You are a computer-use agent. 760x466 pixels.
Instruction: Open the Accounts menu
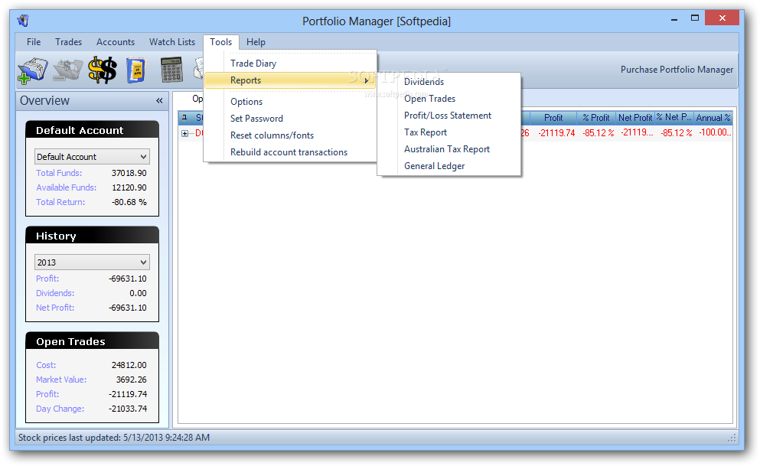116,42
